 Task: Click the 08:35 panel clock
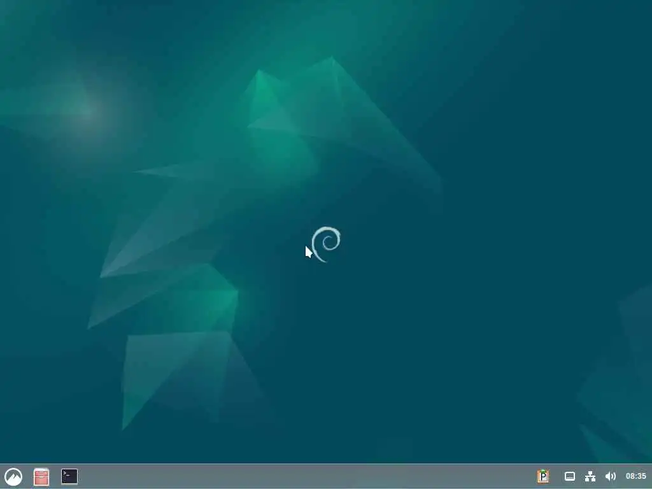click(636, 476)
